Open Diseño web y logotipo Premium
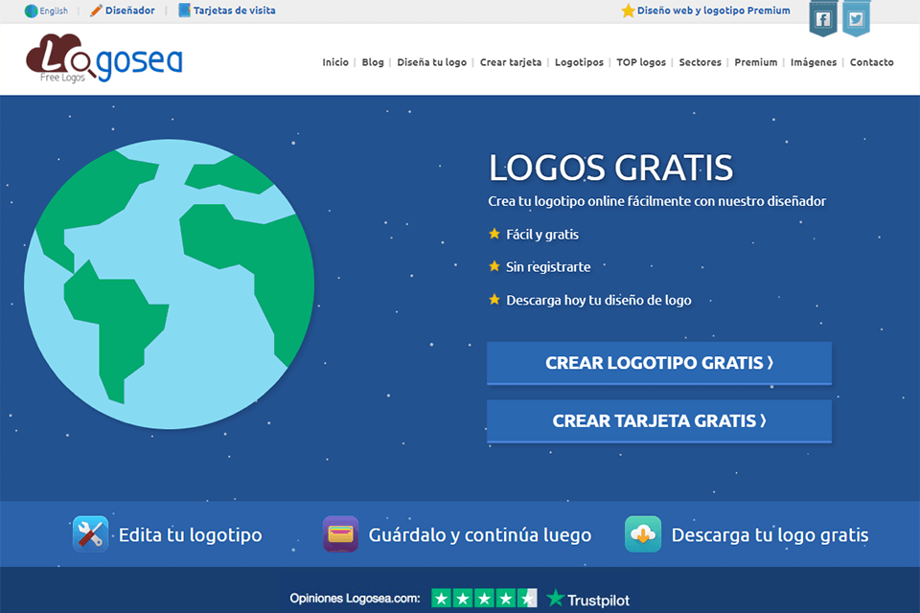The image size is (920, 613). click(713, 11)
